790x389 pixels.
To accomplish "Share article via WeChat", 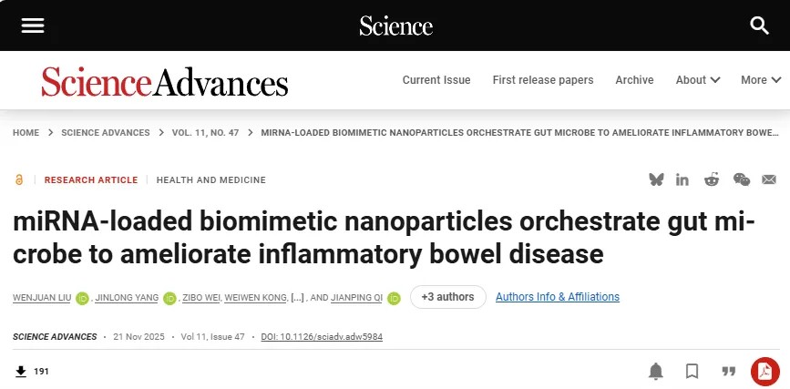I will tap(742, 179).
